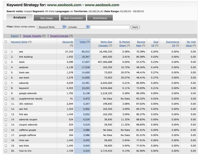Screen dimensions: 199x154
Task: Check the box for 'seo link' row
Action: [x=6, y=109]
